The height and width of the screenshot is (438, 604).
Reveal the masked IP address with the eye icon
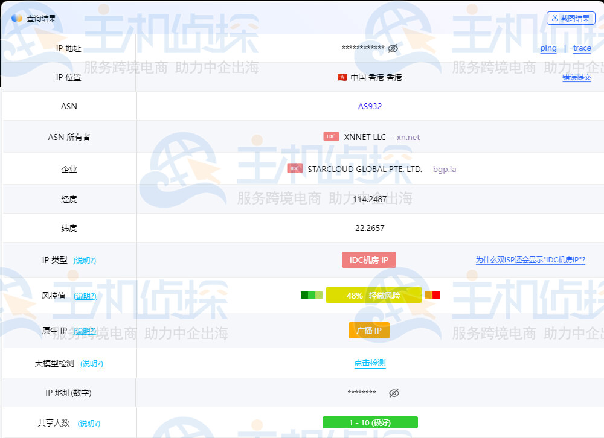[x=393, y=48]
